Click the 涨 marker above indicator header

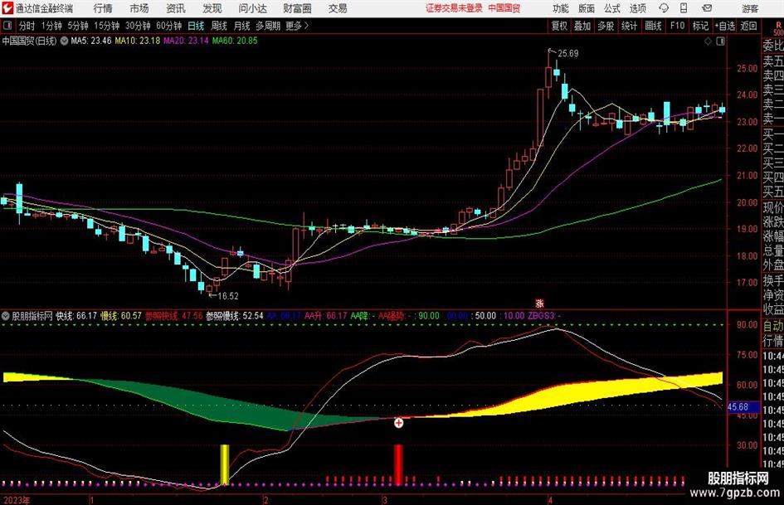click(x=539, y=303)
